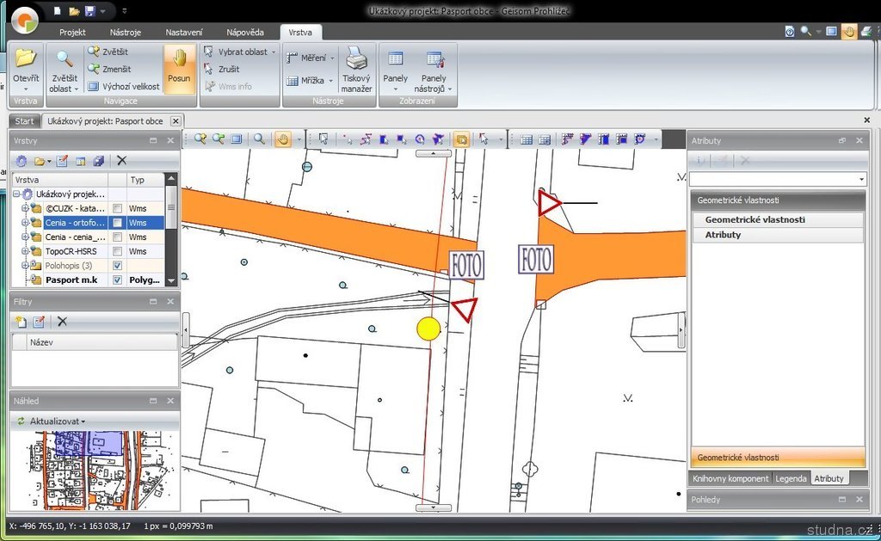
Task: Enable the TopoCR-HSRS layer checkbox
Action: point(117,251)
